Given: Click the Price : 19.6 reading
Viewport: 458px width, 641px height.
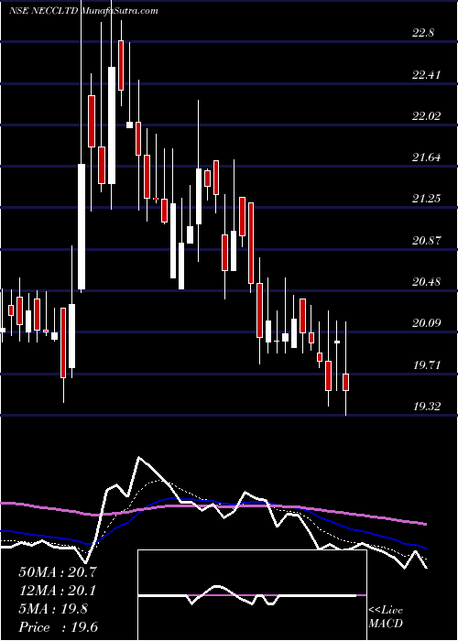Looking at the screenshot, I should tap(58, 627).
